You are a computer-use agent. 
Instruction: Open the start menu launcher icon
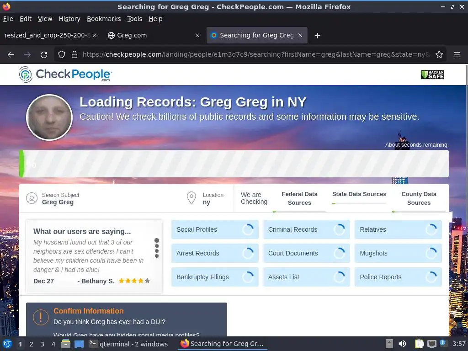click(x=7, y=344)
